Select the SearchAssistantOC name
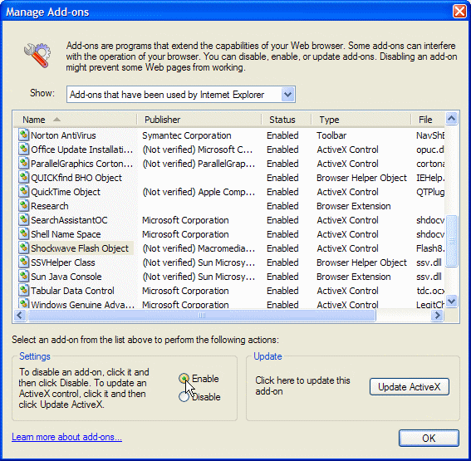471x461 pixels. coord(69,220)
